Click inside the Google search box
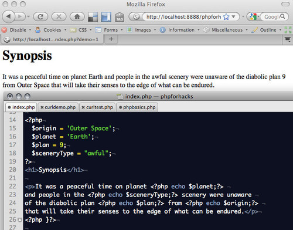This screenshot has height=230, width=293. (x=271, y=17)
